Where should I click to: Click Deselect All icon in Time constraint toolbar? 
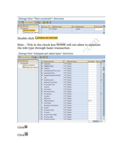(50, 22)
